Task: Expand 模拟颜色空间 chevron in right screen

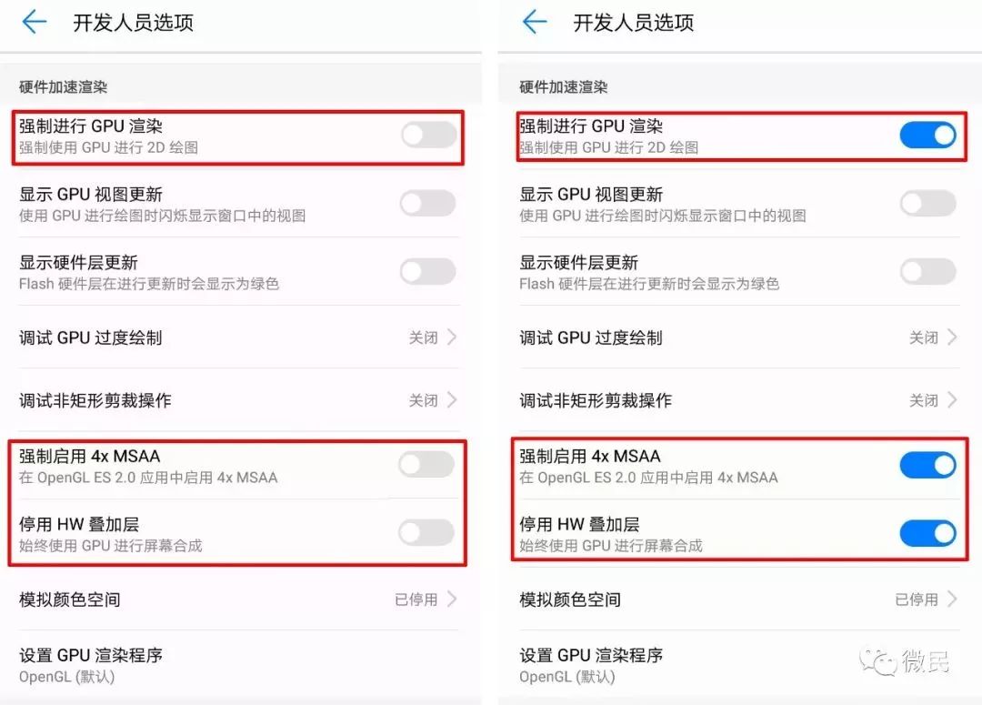Action: [952, 599]
